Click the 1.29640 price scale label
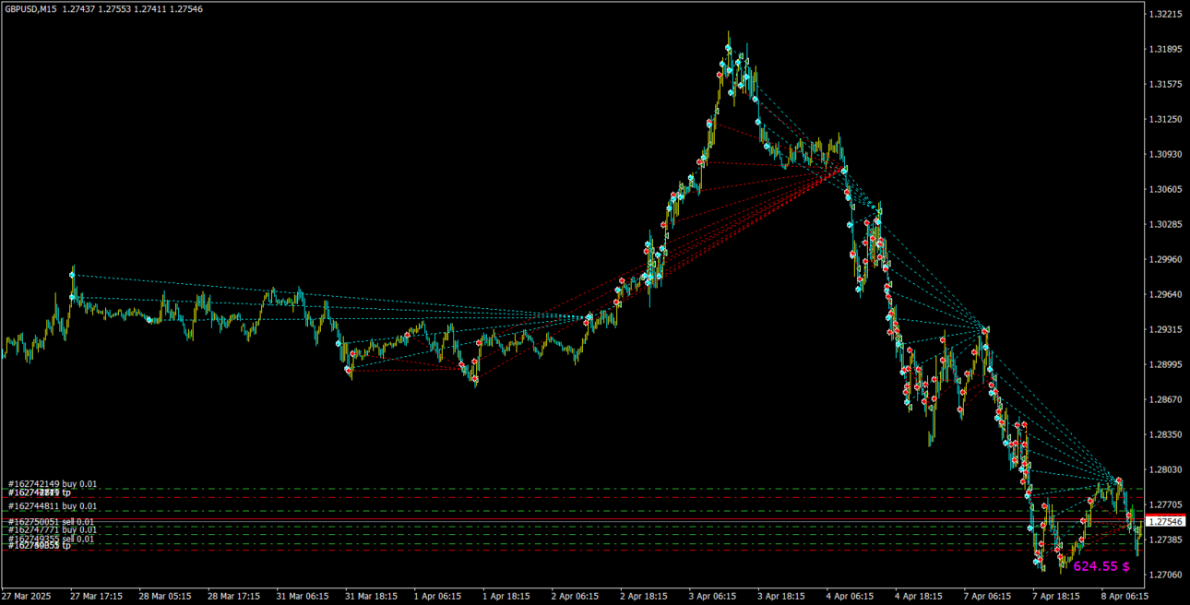This screenshot has width=1190, height=605. coord(1166,295)
